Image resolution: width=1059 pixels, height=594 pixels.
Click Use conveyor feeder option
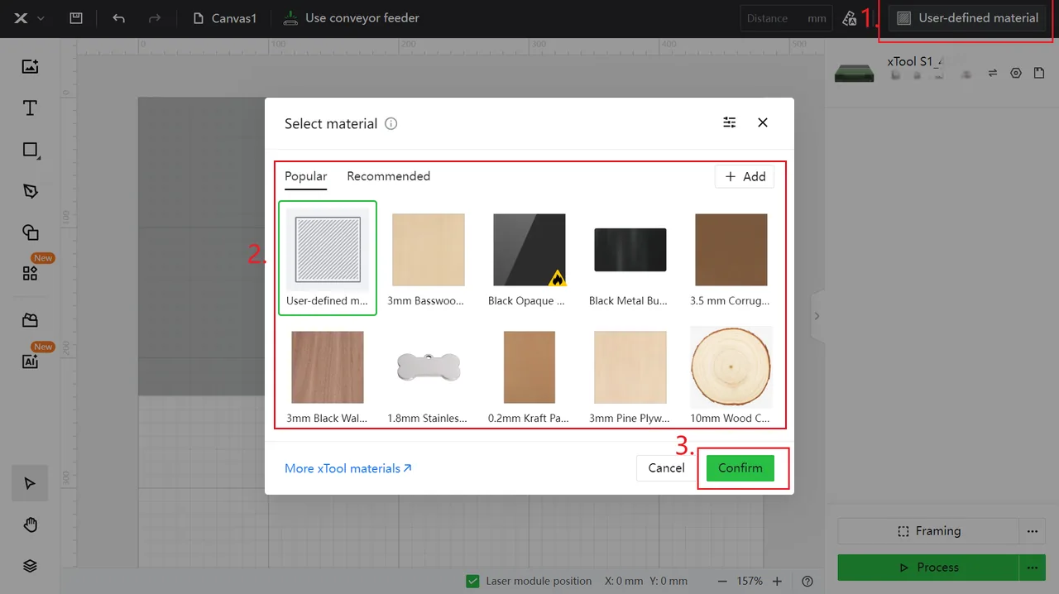tap(351, 18)
